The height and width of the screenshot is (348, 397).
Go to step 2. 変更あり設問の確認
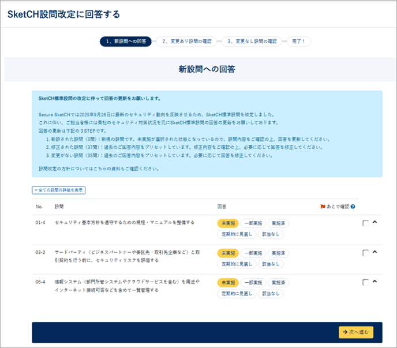coord(186,42)
